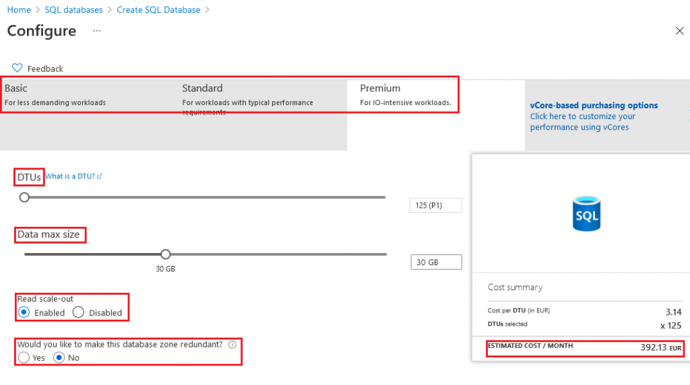Click the Data max size slider handle
Screen dimensions: 690x385
click(166, 254)
